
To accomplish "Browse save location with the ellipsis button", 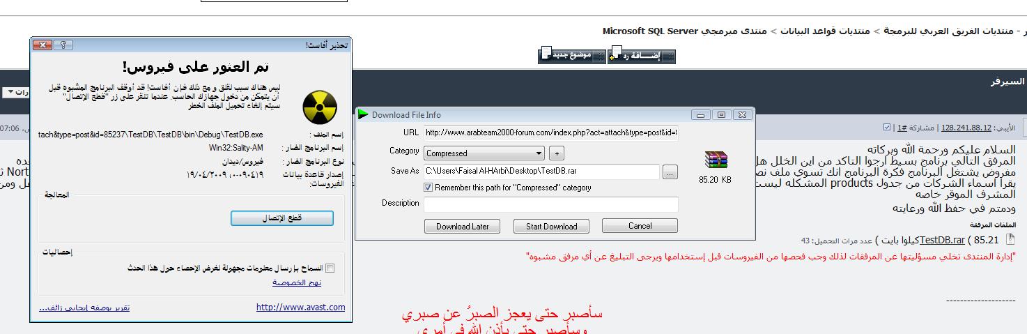I will 670,172.
